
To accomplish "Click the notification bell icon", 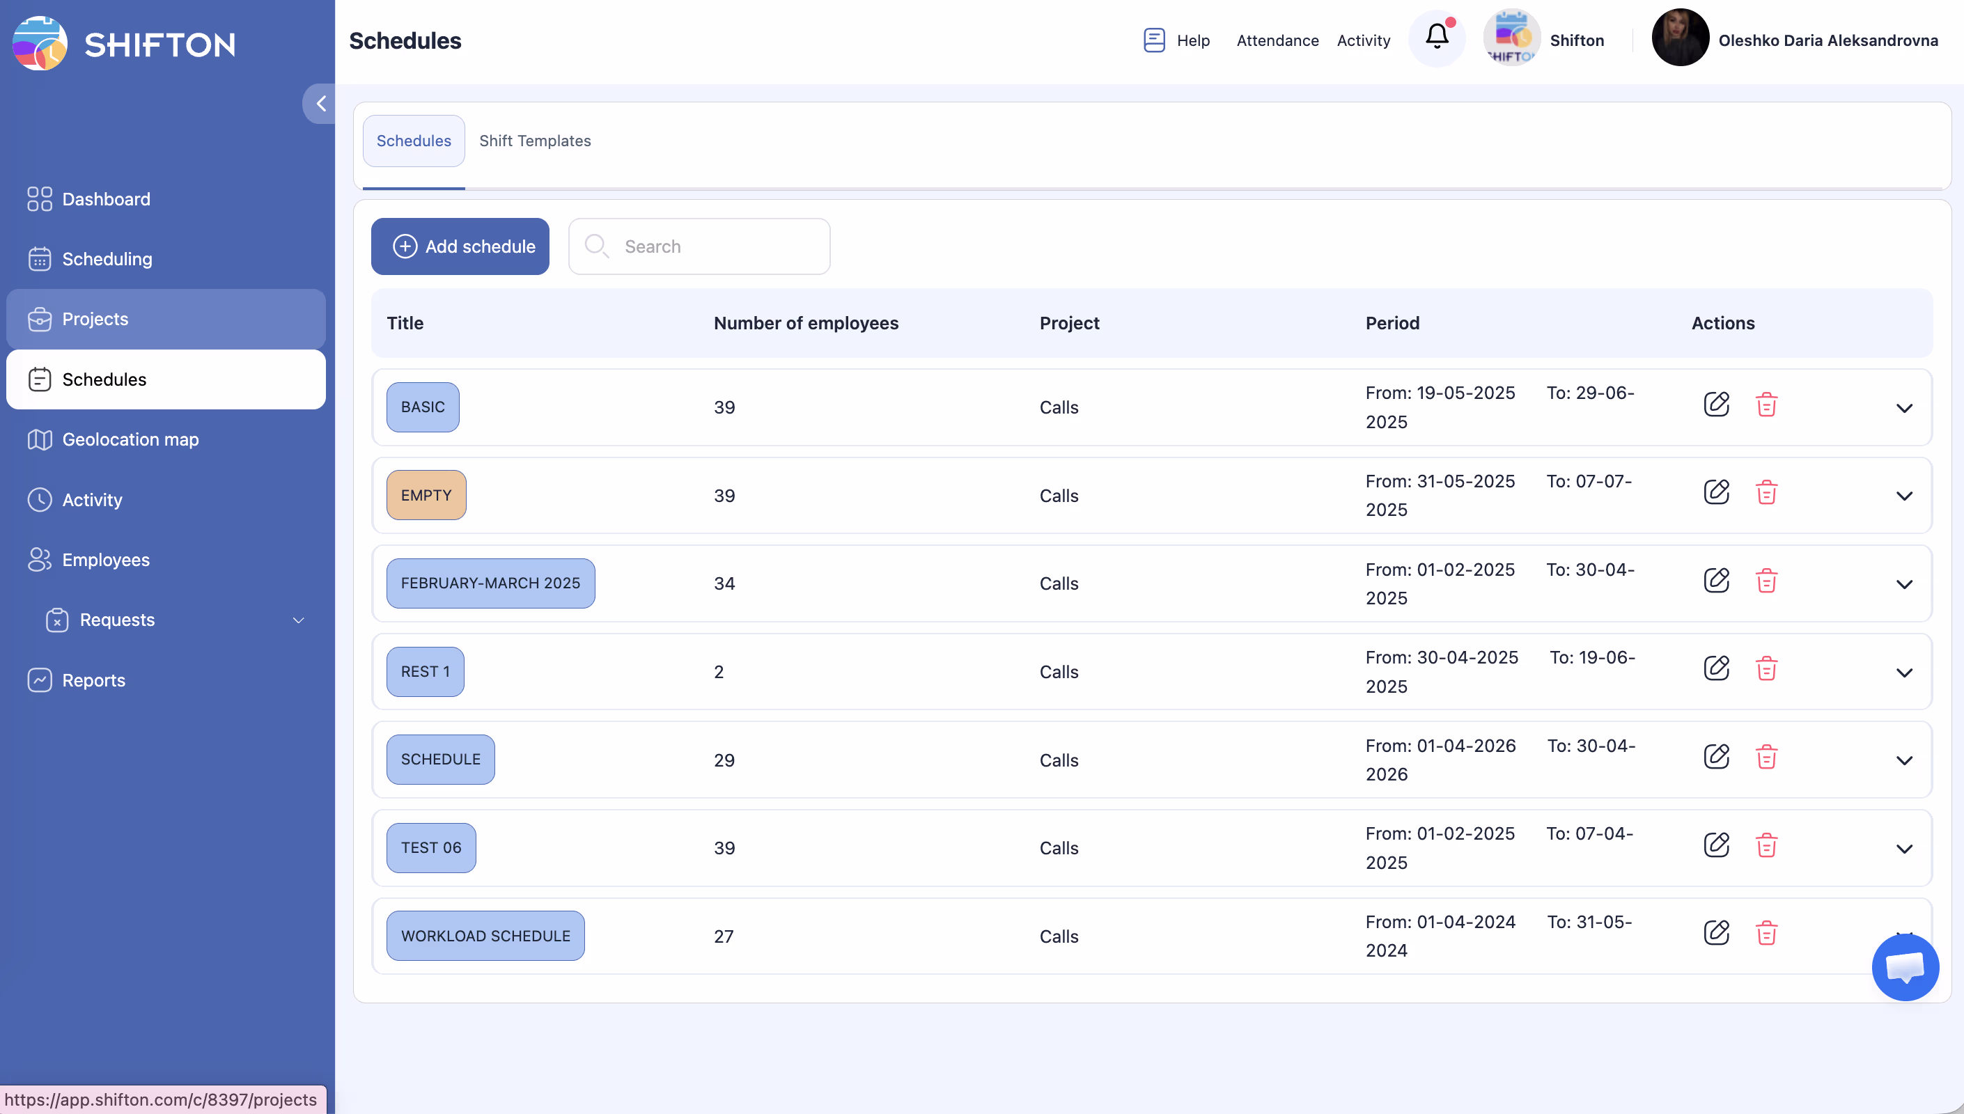I will coord(1436,38).
